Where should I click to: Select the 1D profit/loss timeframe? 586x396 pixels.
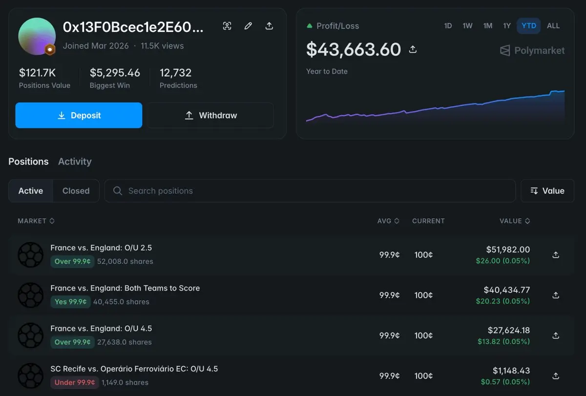tap(448, 26)
